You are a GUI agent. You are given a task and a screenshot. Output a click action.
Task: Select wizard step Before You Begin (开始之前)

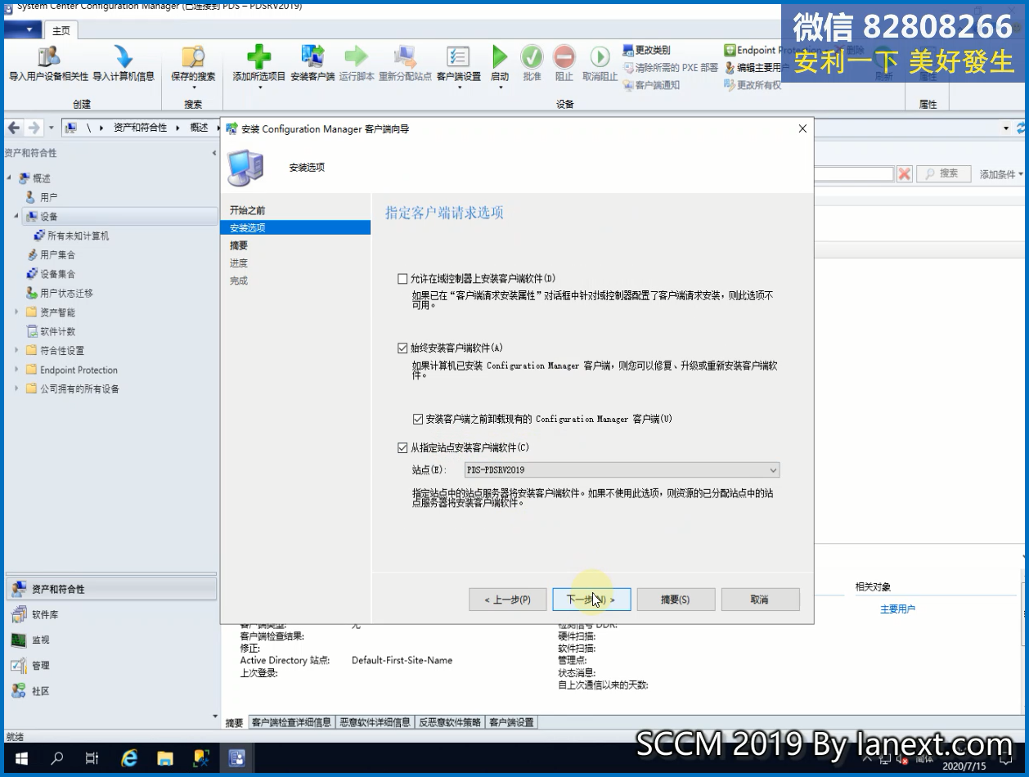(x=248, y=211)
